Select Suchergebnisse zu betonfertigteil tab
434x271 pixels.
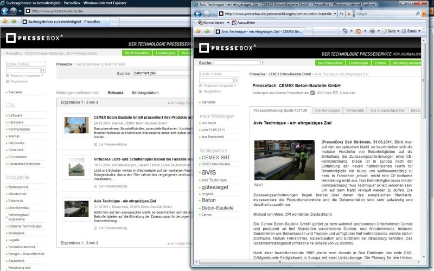[x=65, y=22]
